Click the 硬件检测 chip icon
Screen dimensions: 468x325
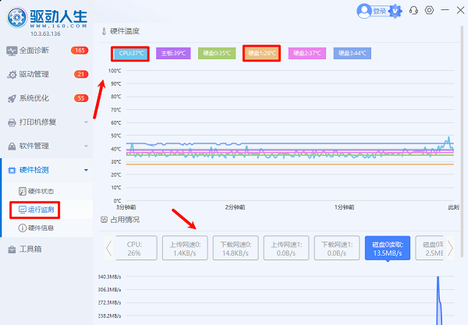point(12,170)
